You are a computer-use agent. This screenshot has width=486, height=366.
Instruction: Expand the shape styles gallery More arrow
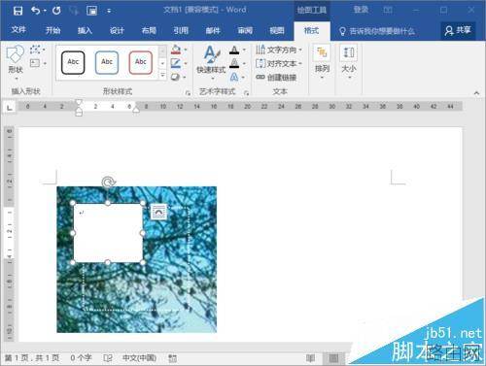click(x=162, y=76)
